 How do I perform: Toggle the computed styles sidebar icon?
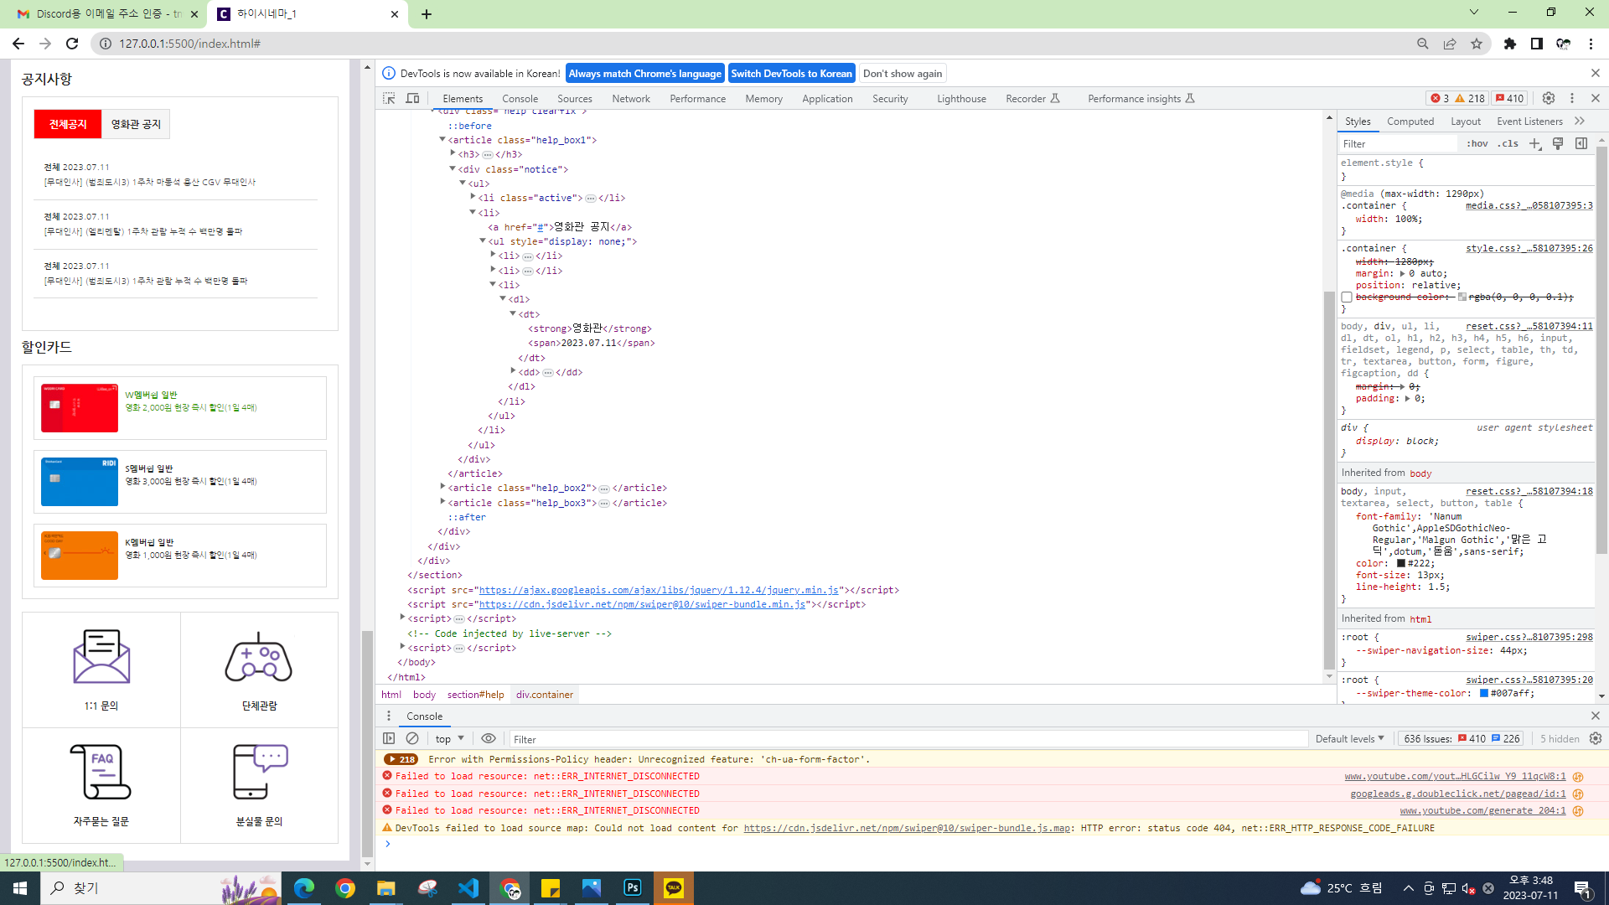(x=1581, y=143)
